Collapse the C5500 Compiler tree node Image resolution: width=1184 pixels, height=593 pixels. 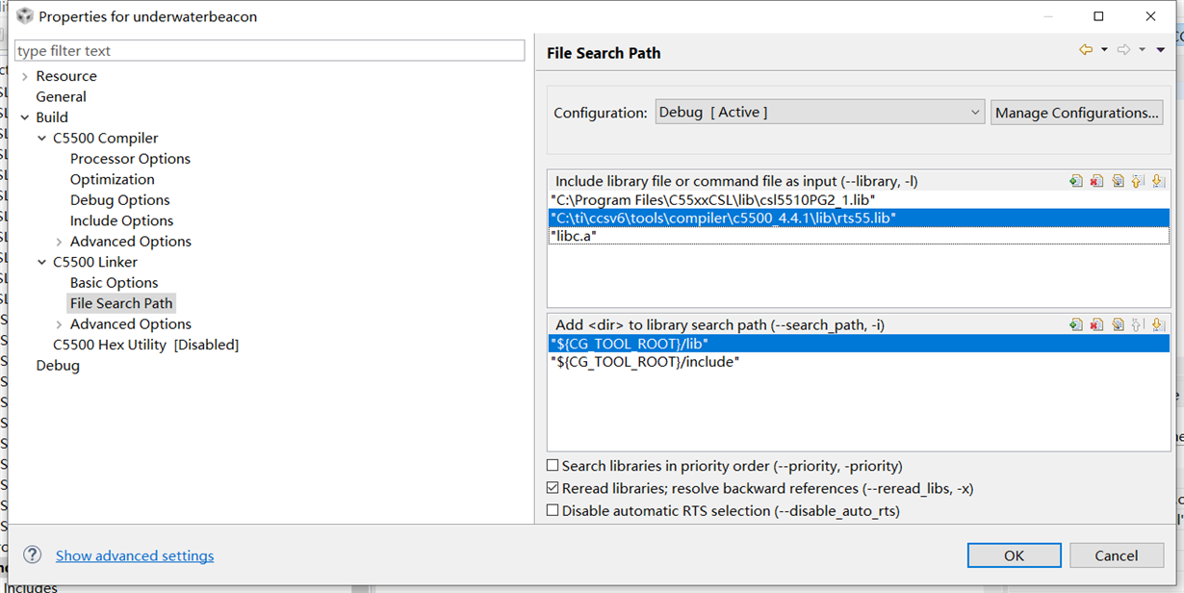tap(41, 139)
